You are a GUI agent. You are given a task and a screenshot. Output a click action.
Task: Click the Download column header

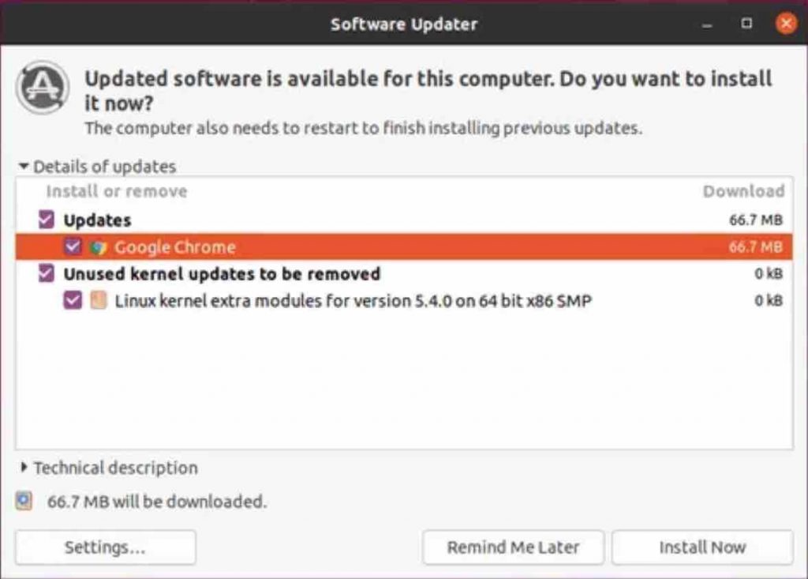(x=743, y=191)
